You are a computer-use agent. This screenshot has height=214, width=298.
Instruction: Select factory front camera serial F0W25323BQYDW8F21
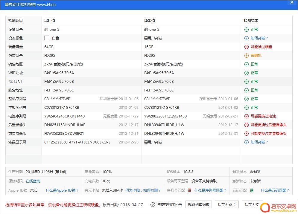[64, 134]
